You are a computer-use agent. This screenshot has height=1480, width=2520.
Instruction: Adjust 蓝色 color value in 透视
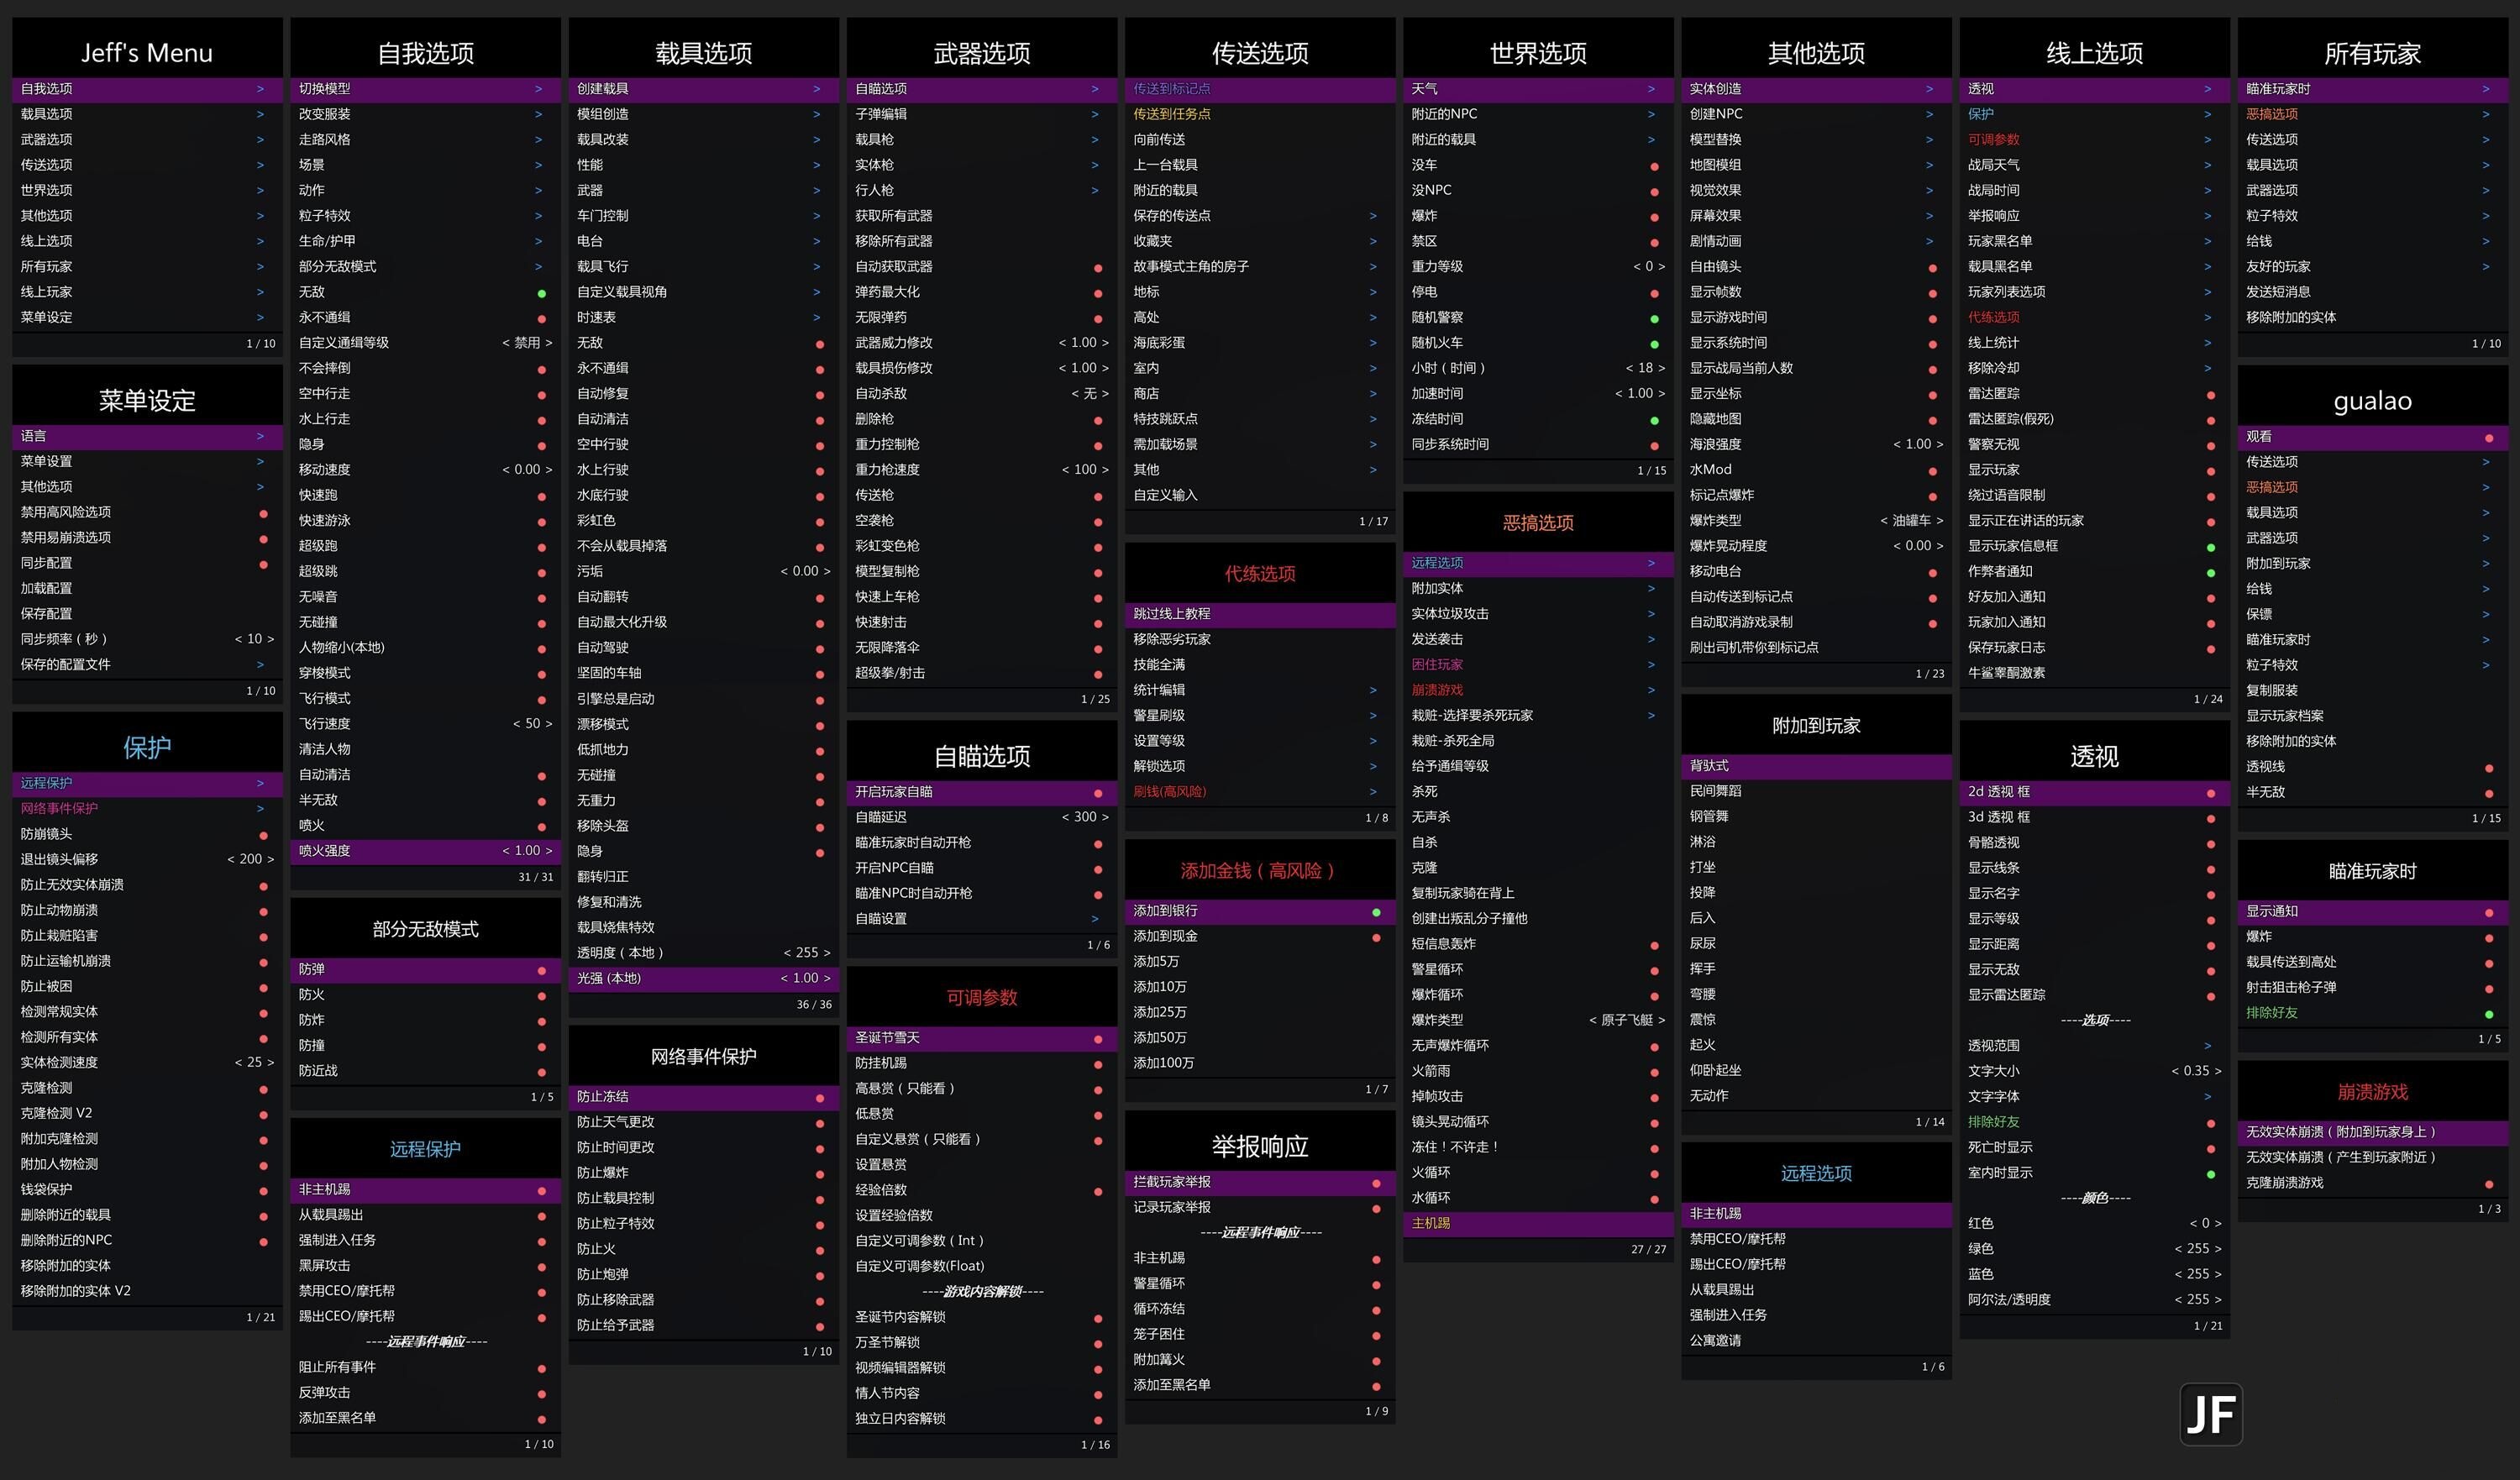(x=2198, y=1274)
